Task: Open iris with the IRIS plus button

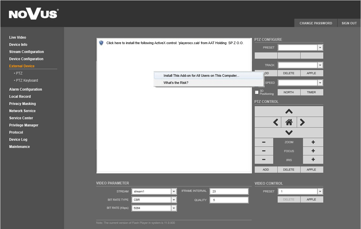Action: coord(313,159)
